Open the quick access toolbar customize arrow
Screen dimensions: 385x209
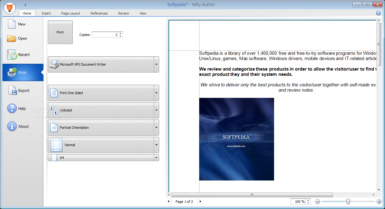coord(25,5)
